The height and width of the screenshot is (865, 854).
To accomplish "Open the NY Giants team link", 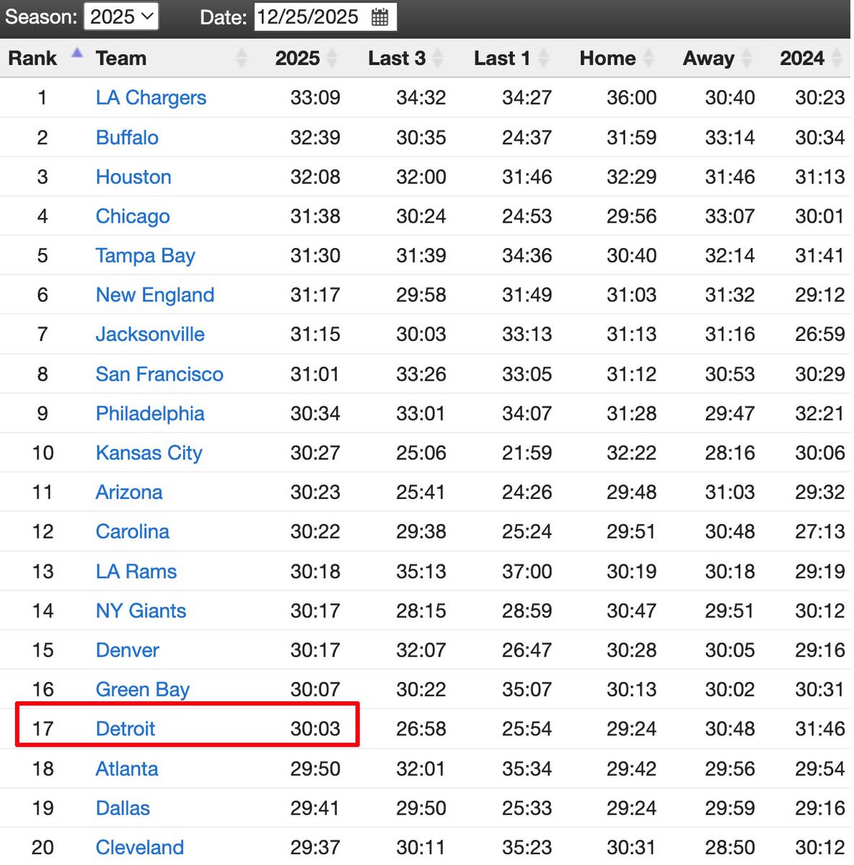I will click(x=141, y=611).
